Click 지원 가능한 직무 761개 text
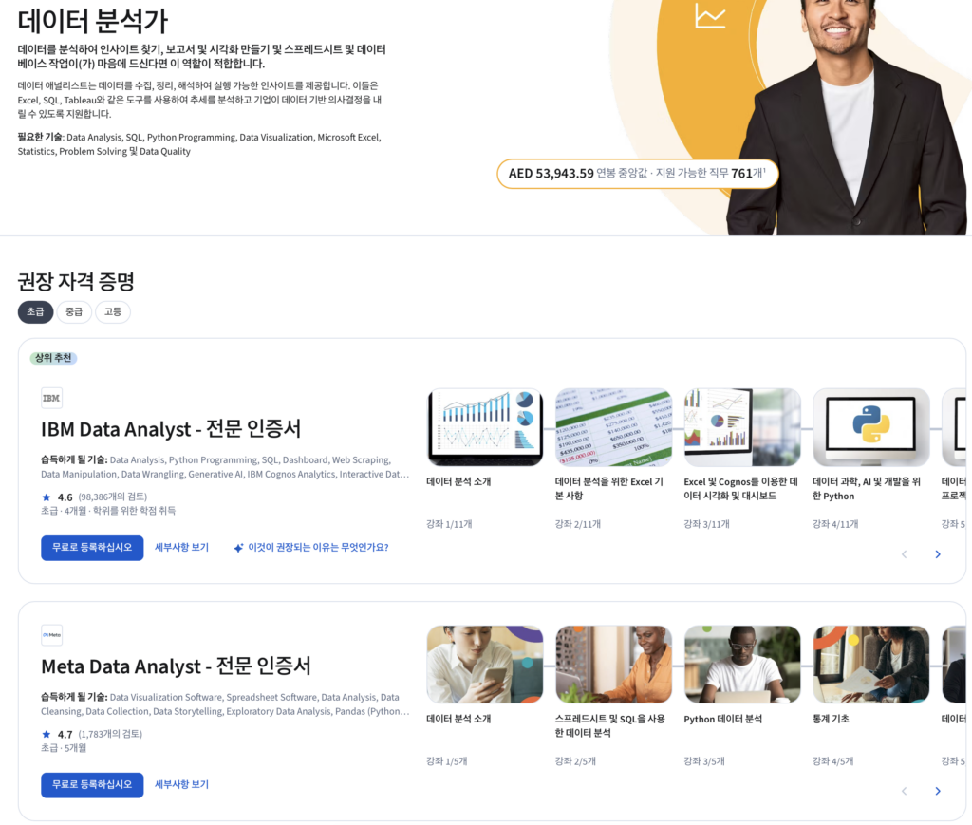Viewport: 972px width, 825px height. coord(711,174)
